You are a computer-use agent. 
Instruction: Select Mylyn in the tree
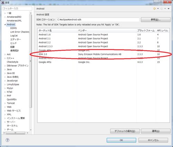tap(10, 88)
